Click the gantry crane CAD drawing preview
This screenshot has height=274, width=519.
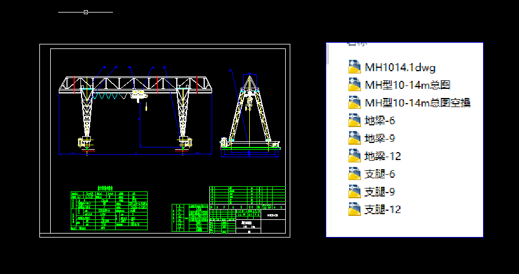tap(165, 141)
